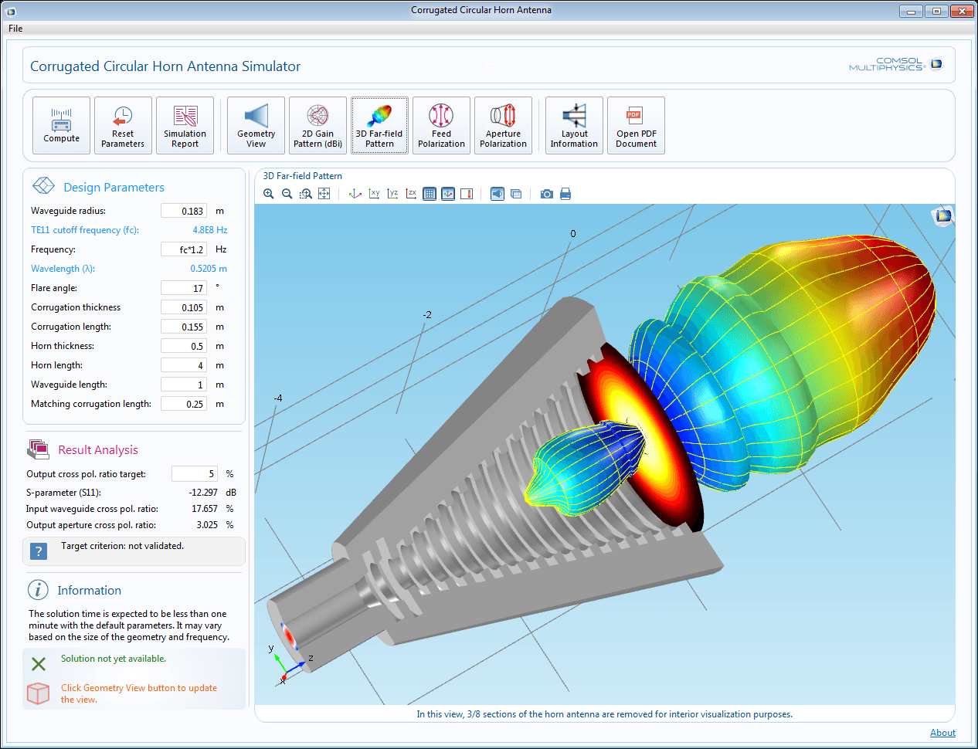Toggle the grid display in plot
The width and height of the screenshot is (978, 749).
(x=430, y=194)
